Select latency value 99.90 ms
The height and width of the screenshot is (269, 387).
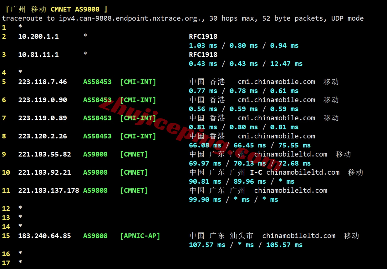205,200
